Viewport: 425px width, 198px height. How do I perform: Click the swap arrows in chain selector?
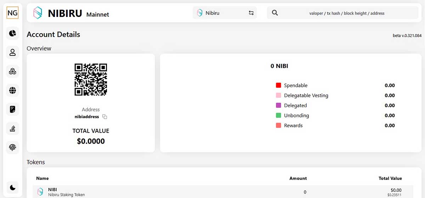pos(251,13)
